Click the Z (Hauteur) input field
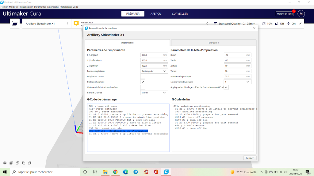This screenshot has width=314, height=176. click(x=154, y=66)
